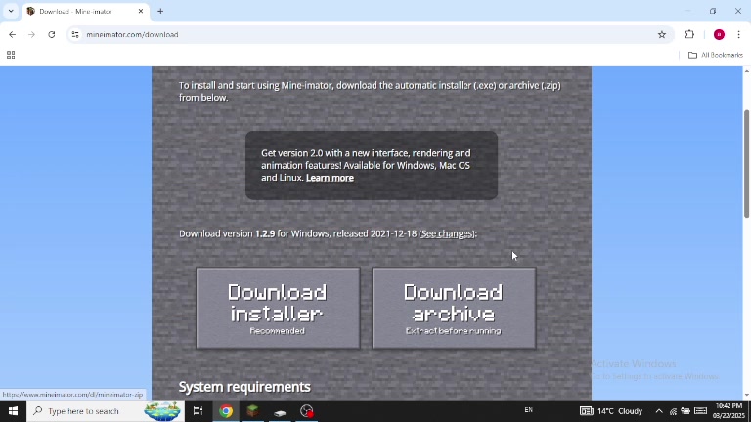Screen dimensions: 751x422
Task: Open the taskbar icon right of the grass block
Action: [x=281, y=411]
